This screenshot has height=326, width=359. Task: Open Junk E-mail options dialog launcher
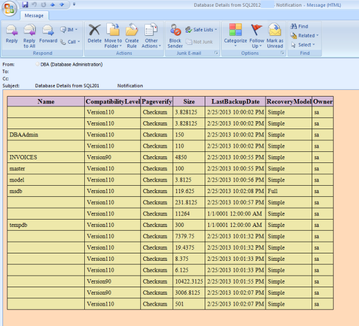216,53
